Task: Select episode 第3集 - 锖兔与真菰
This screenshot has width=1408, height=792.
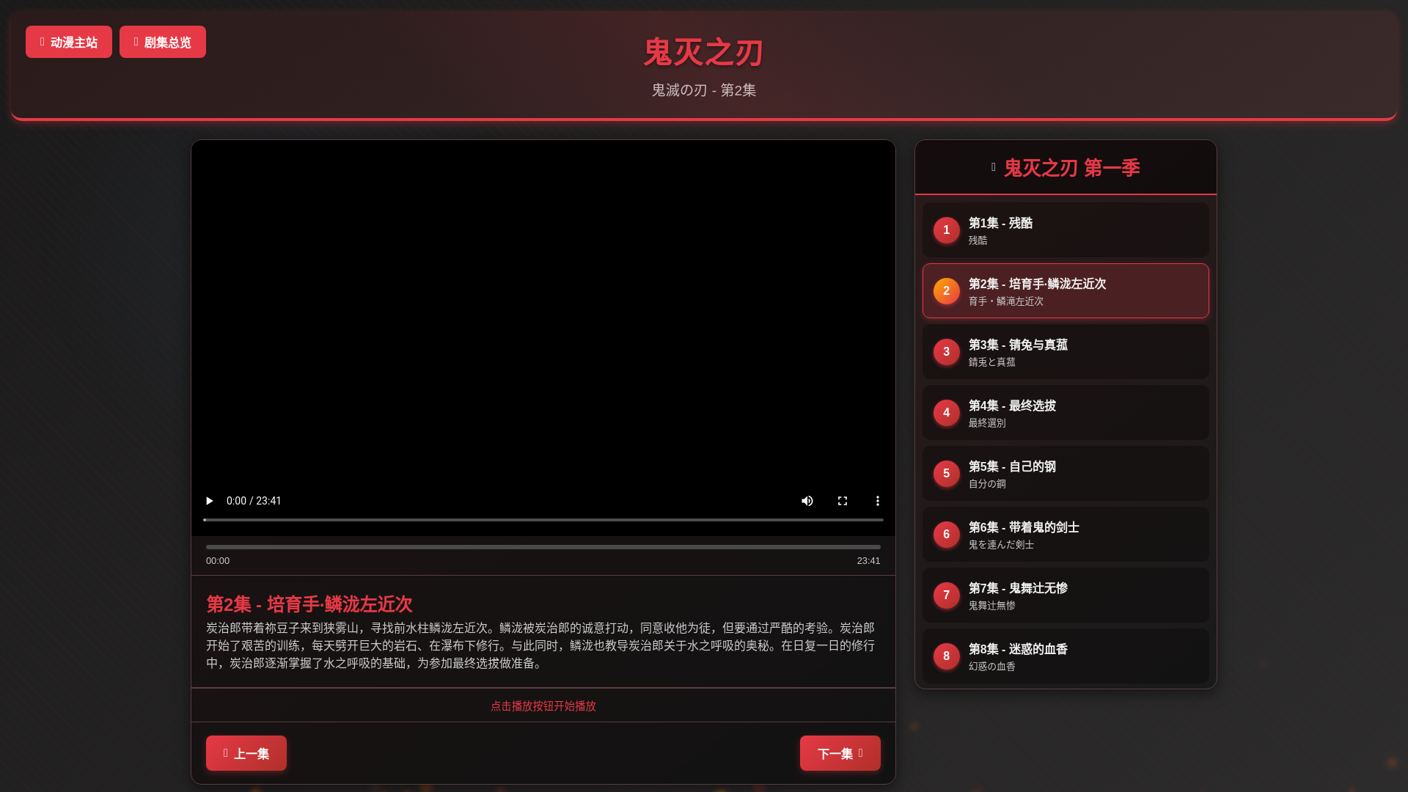Action: 1066,352
